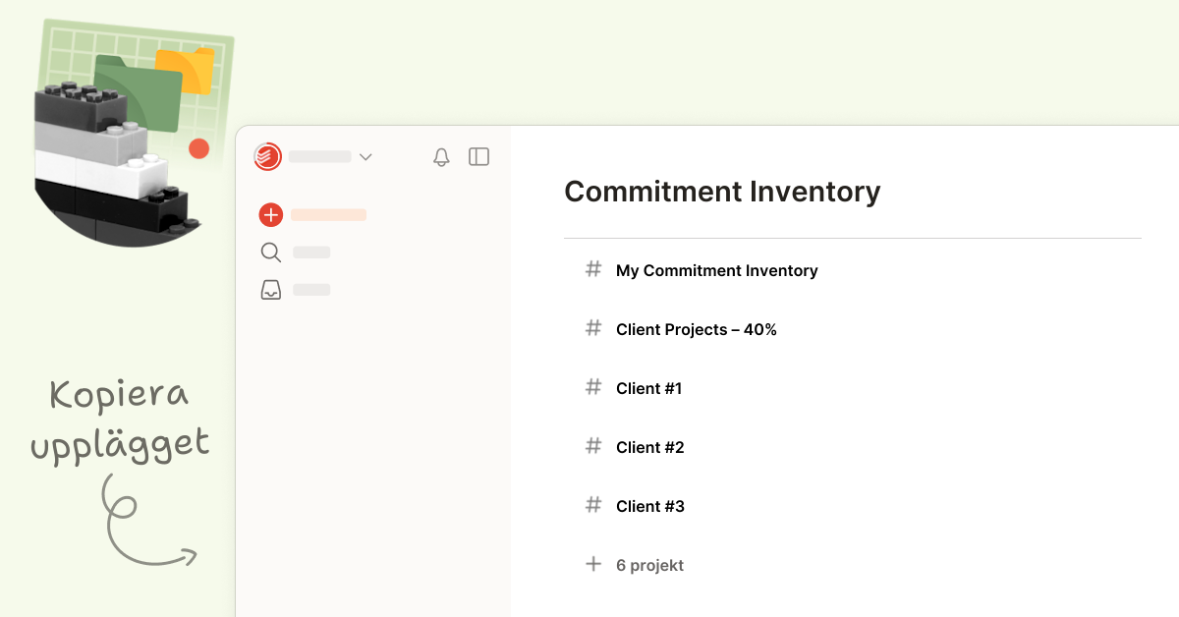Click hash icon beside Client #2
Image resolution: width=1179 pixels, height=617 pixels.
(x=593, y=446)
